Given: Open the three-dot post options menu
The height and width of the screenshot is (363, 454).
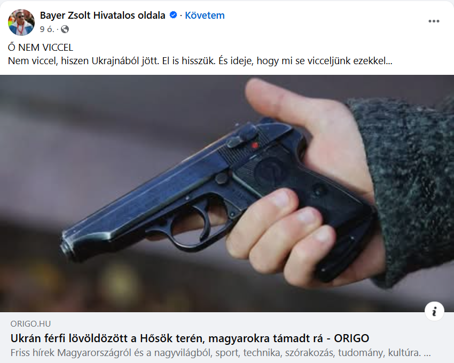Looking at the screenshot, I should [x=434, y=21].
